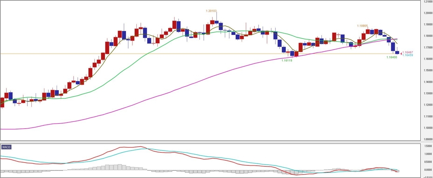
Task: Click the 1.18805 swing high label
Action: 363,26
